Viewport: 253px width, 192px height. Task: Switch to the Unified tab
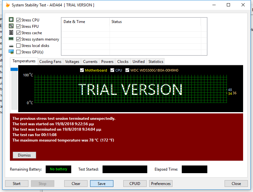point(139,62)
